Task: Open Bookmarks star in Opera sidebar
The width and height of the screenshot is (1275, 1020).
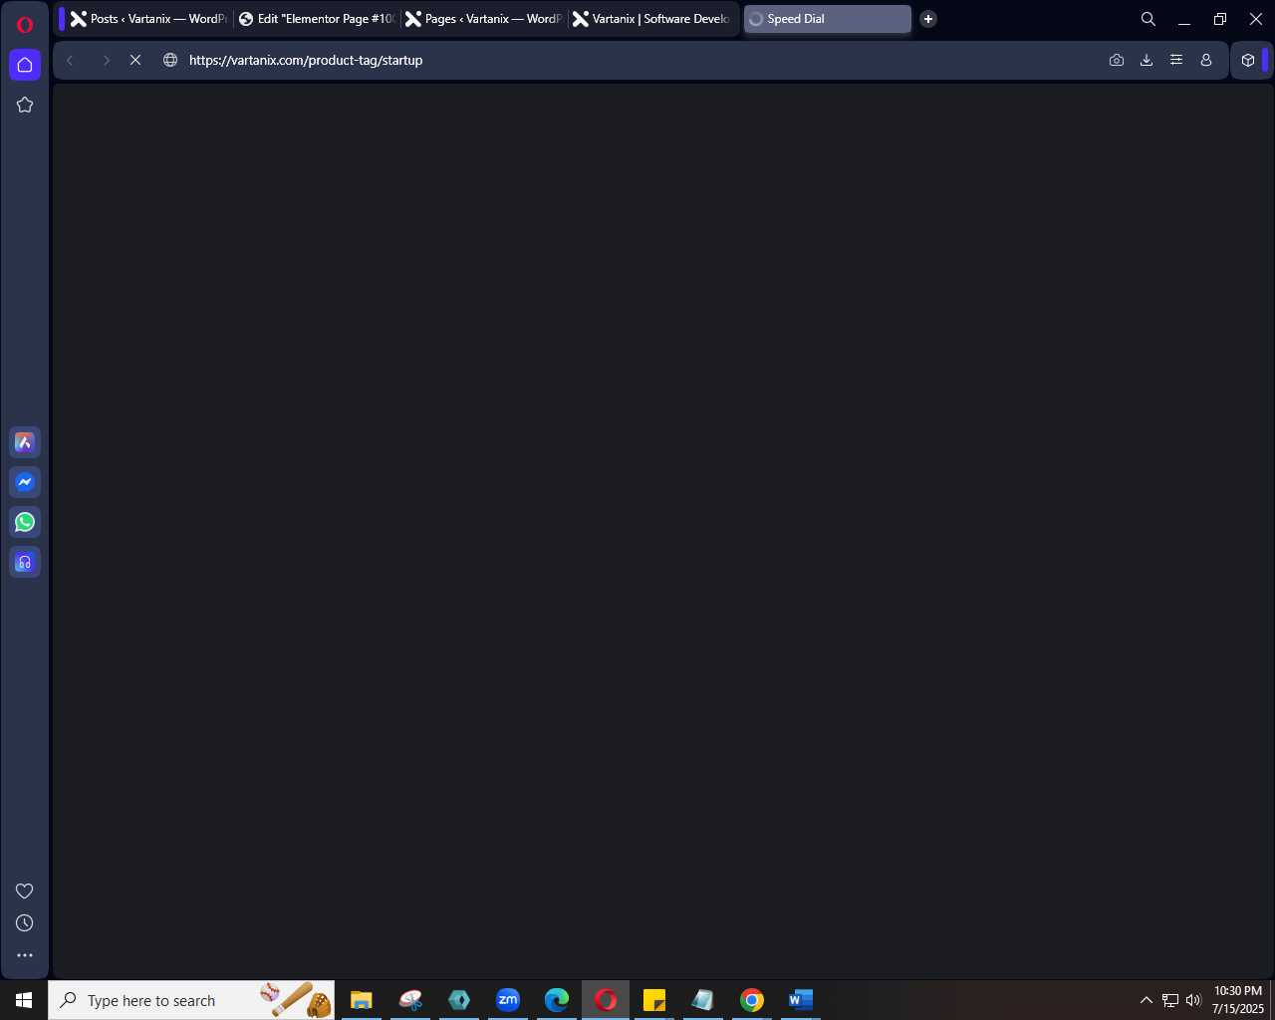Action: tap(25, 105)
